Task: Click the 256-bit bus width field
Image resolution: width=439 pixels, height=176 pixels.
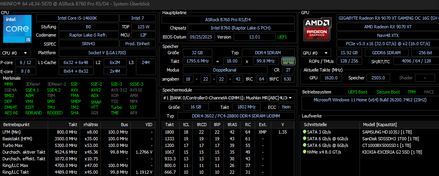Action: pyautogui.click(x=425, y=53)
